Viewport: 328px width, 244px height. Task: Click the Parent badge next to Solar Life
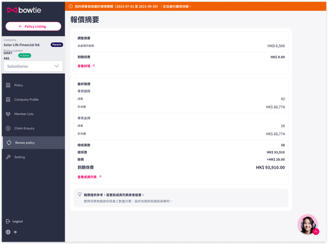[56, 44]
